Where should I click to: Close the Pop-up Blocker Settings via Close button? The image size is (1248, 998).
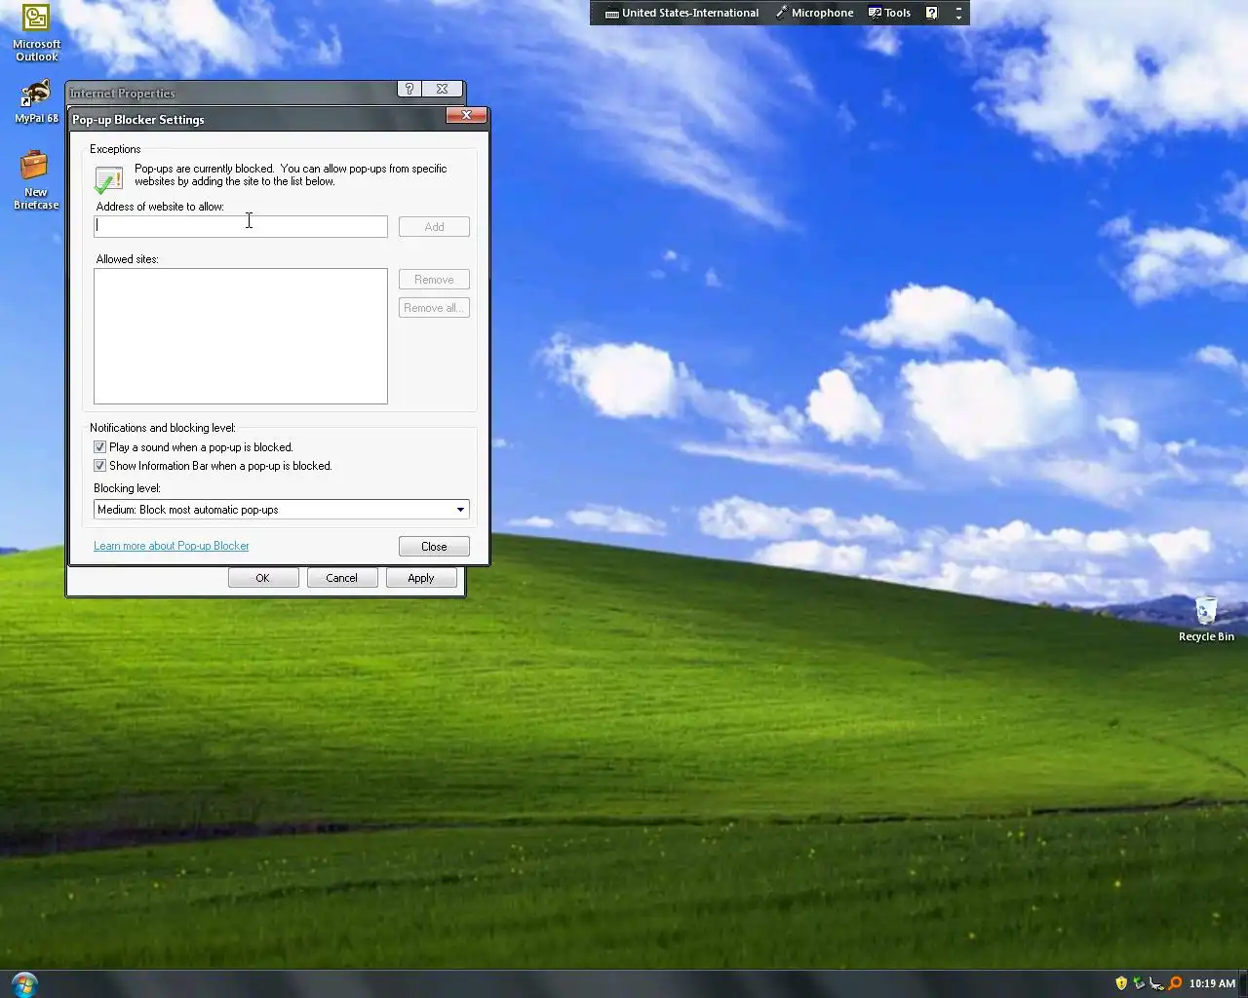click(x=434, y=547)
